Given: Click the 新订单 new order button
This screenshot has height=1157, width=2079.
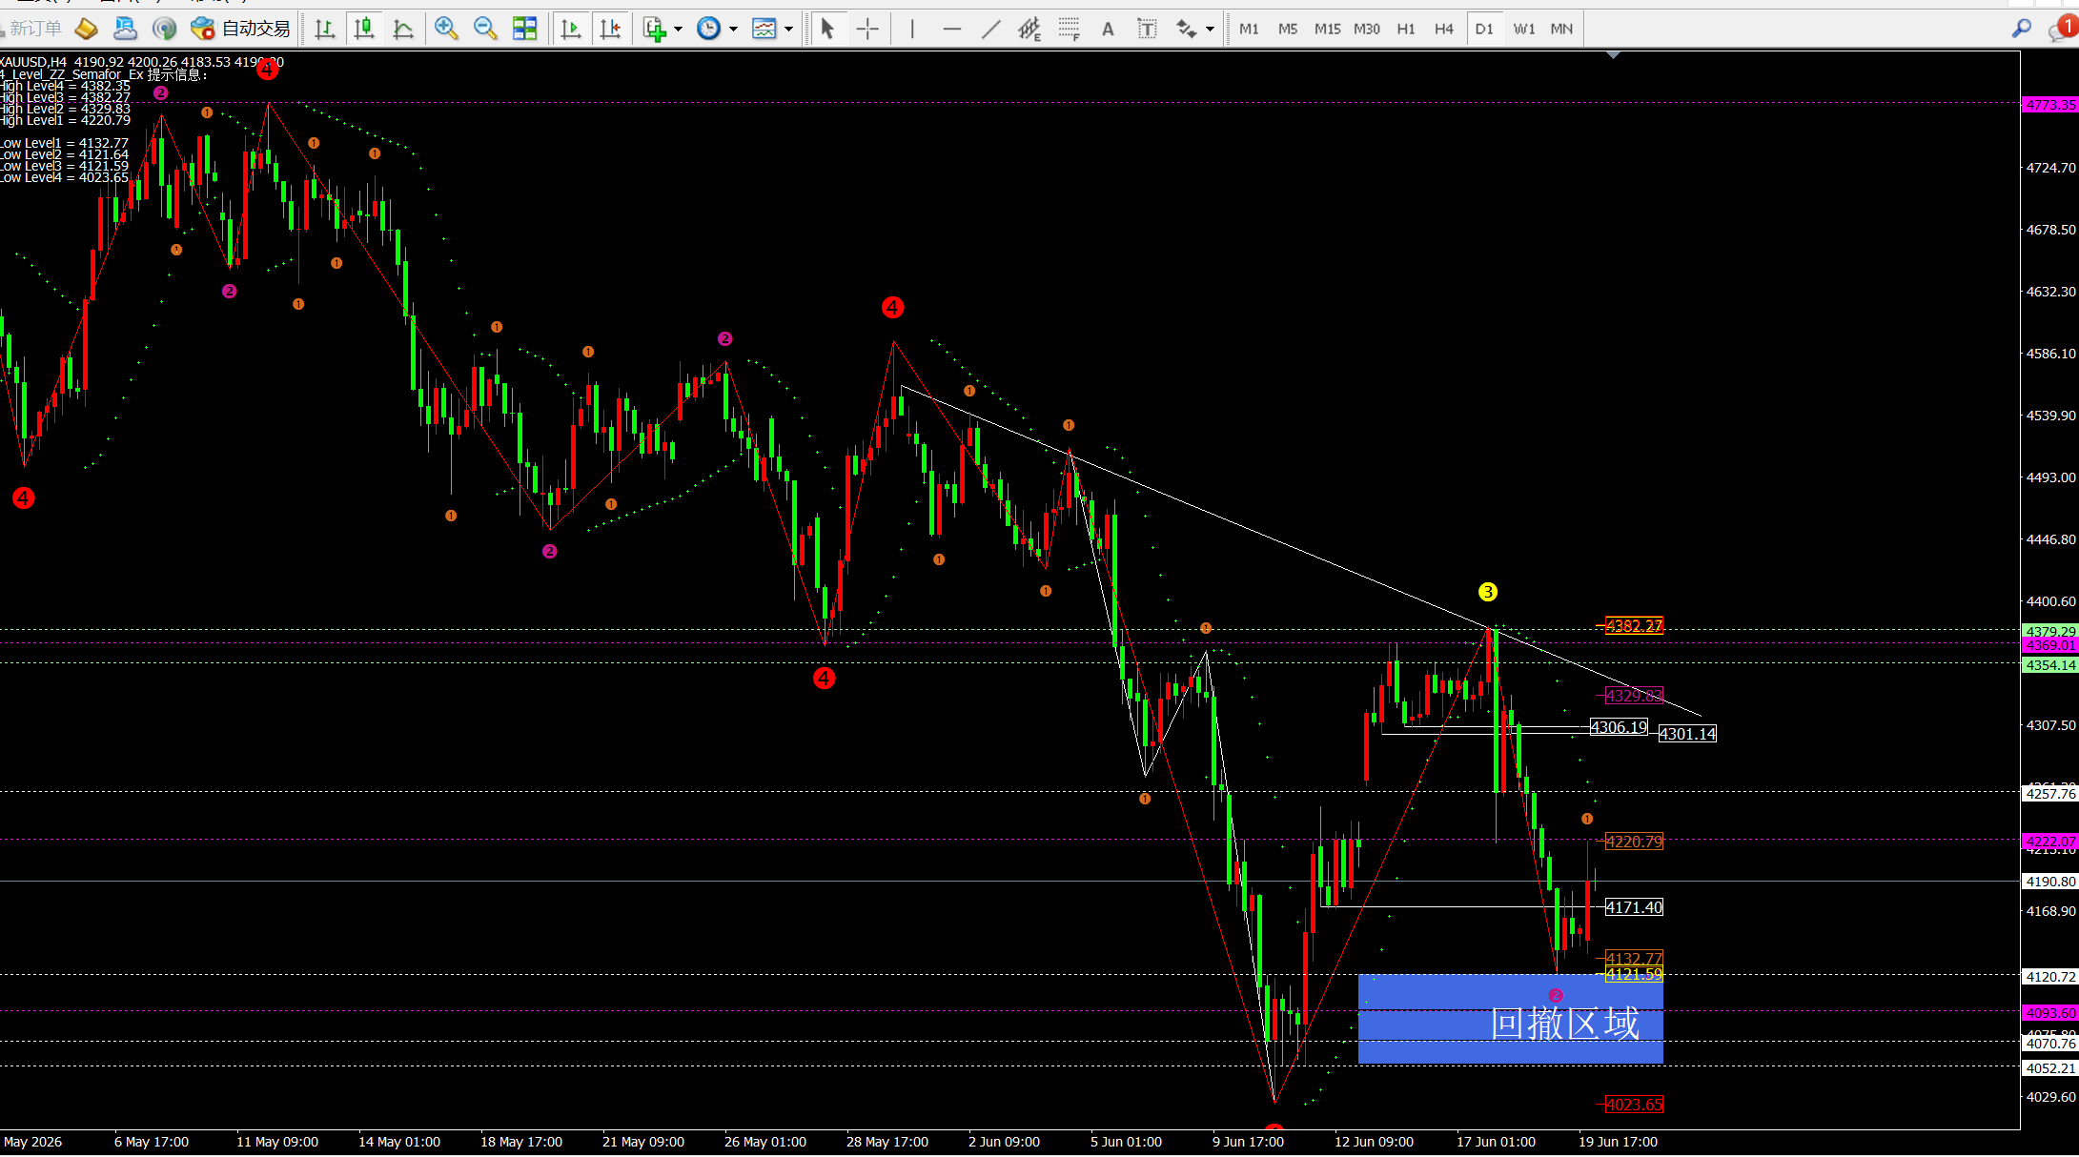Looking at the screenshot, I should (32, 29).
